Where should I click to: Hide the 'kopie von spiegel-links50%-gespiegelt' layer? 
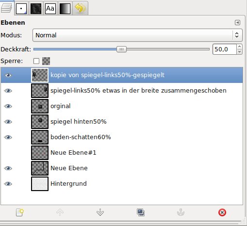point(8,75)
